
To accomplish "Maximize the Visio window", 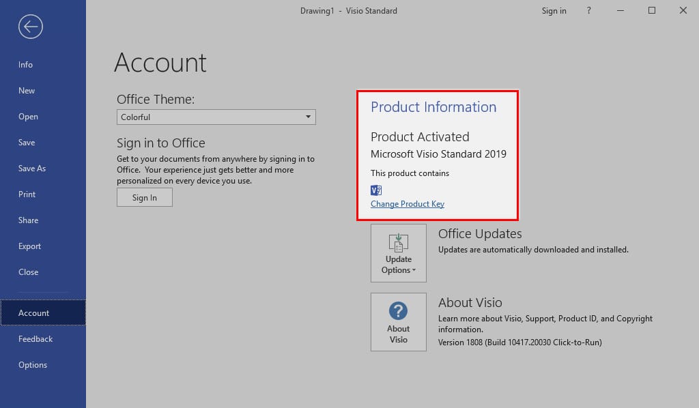I will click(x=652, y=10).
